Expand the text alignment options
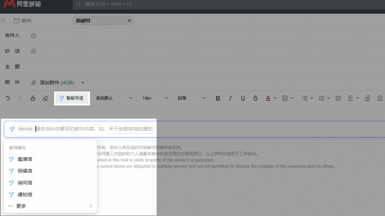 [357, 98]
